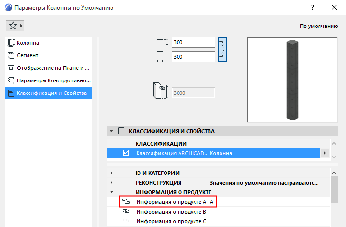Click the help question mark button

[x=313, y=7]
